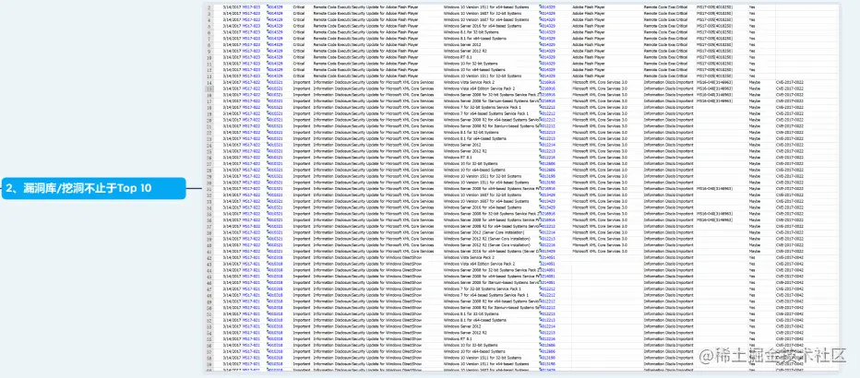The height and width of the screenshot is (378, 860).
Task: Select Windows RT 8.1 cell in row 55
Action: click(x=458, y=338)
